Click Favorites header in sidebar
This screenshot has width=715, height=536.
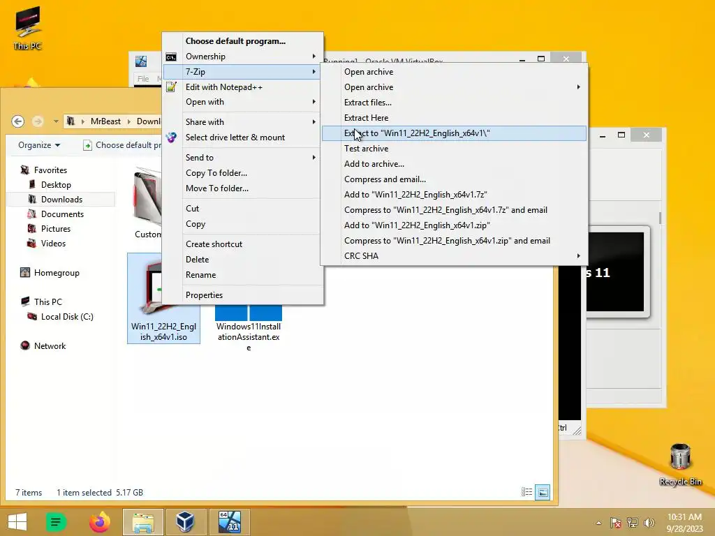tap(50, 170)
